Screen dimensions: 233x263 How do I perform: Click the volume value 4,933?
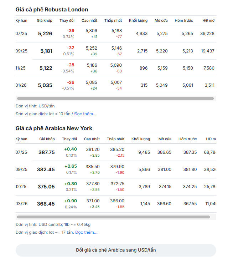click(142, 34)
